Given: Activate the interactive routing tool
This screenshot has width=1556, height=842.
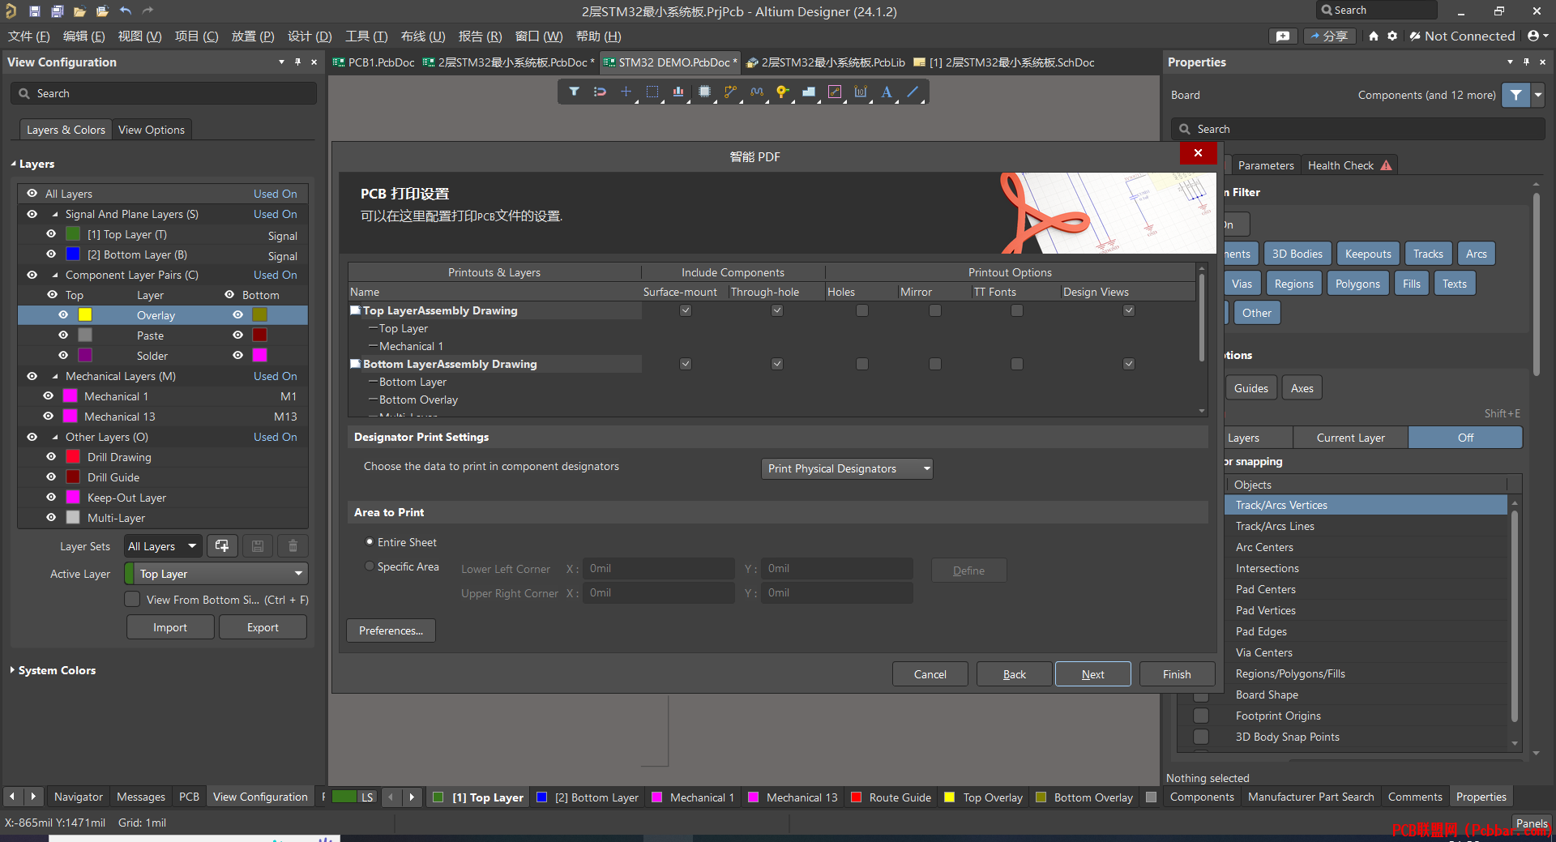Looking at the screenshot, I should (x=730, y=92).
